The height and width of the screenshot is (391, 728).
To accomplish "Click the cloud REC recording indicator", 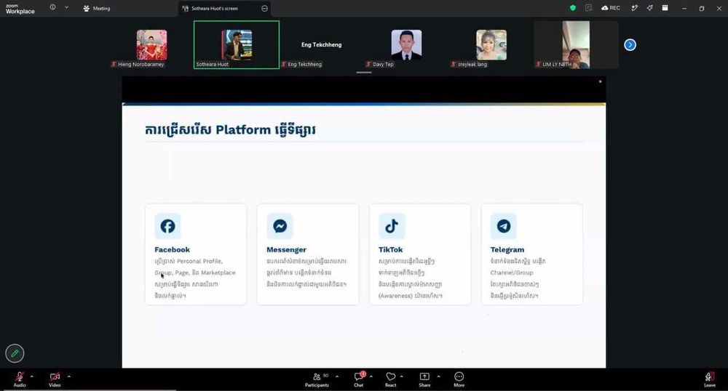I will click(x=611, y=8).
